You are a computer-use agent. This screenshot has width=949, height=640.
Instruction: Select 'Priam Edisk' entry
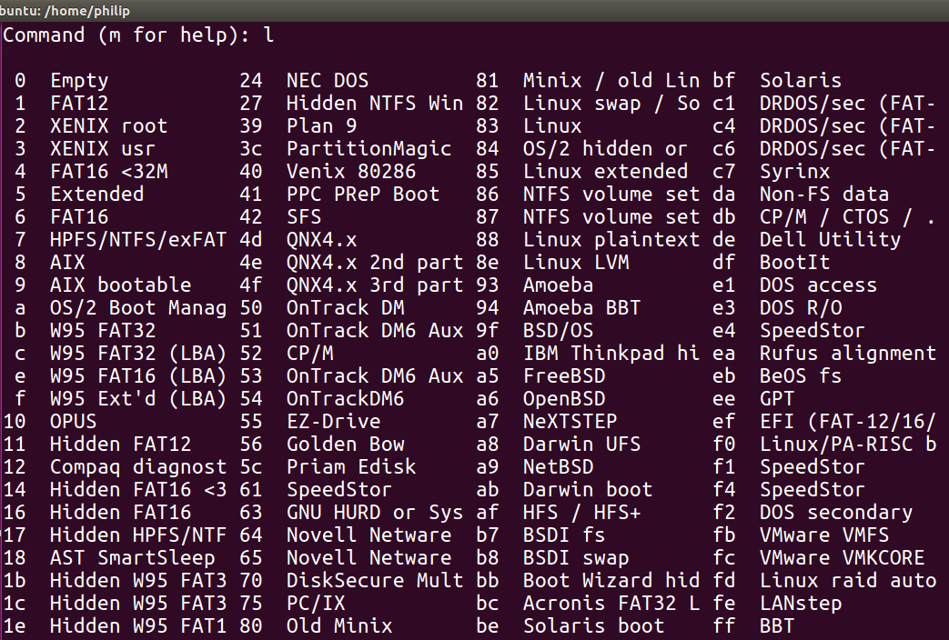pos(351,467)
